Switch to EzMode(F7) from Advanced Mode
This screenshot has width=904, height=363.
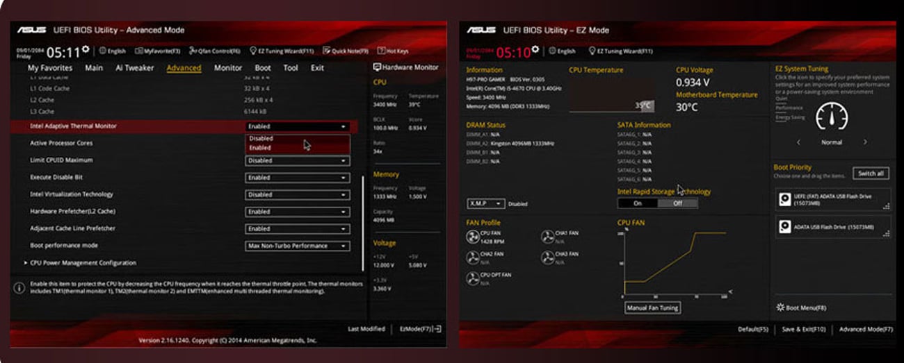[x=421, y=329]
